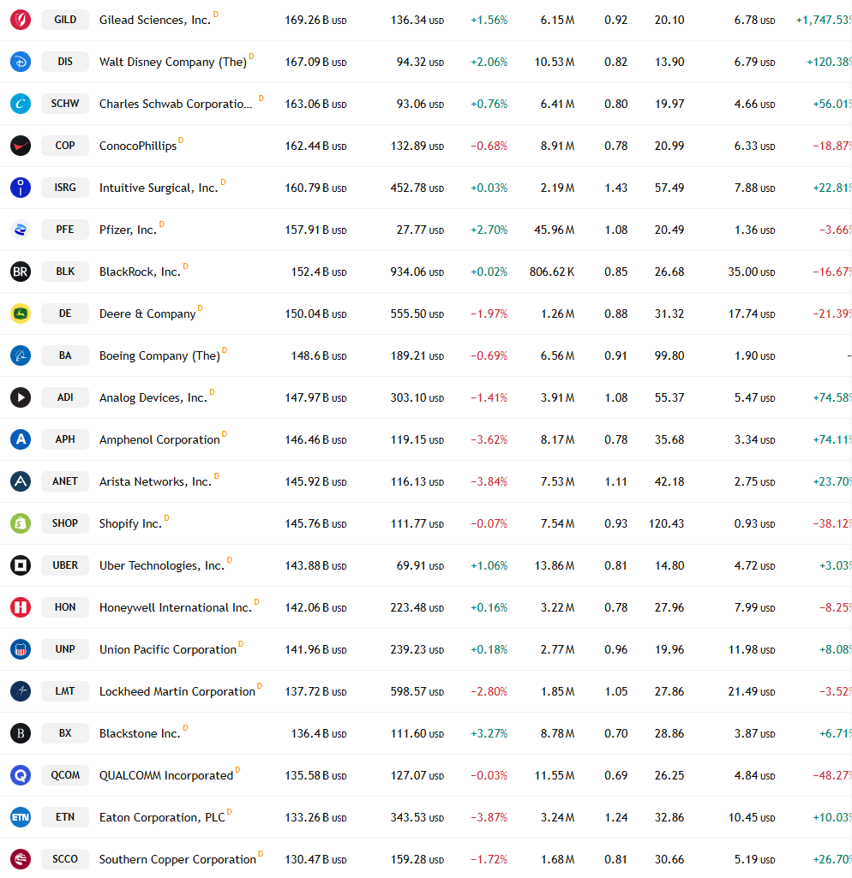
Task: Click the Amphenol logo icon
Action: (x=21, y=439)
